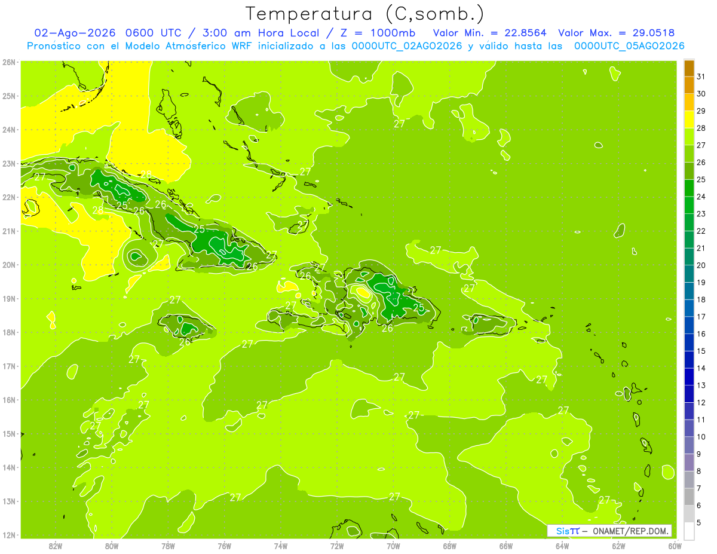
Task: Click the "5" label on the color scale
Action: pos(698,522)
